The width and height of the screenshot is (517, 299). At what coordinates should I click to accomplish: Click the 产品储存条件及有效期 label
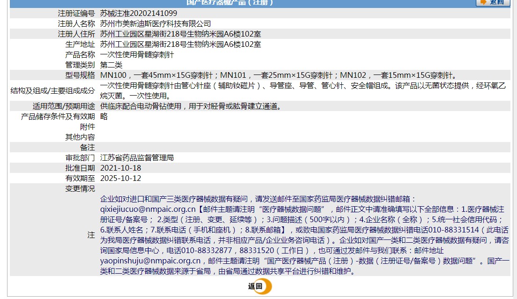pos(58,117)
